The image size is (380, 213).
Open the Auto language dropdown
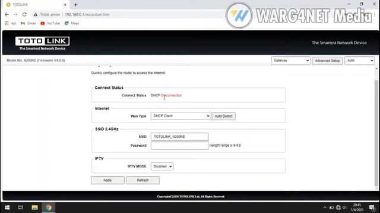[x=359, y=60]
